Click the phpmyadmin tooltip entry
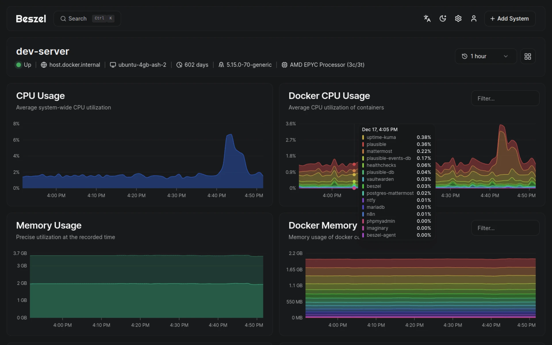The image size is (552, 345). point(396,221)
